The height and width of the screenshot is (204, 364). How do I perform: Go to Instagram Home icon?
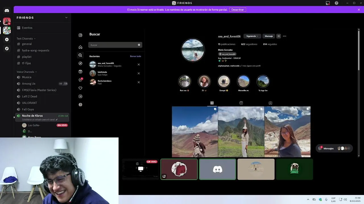pyautogui.click(x=80, y=47)
